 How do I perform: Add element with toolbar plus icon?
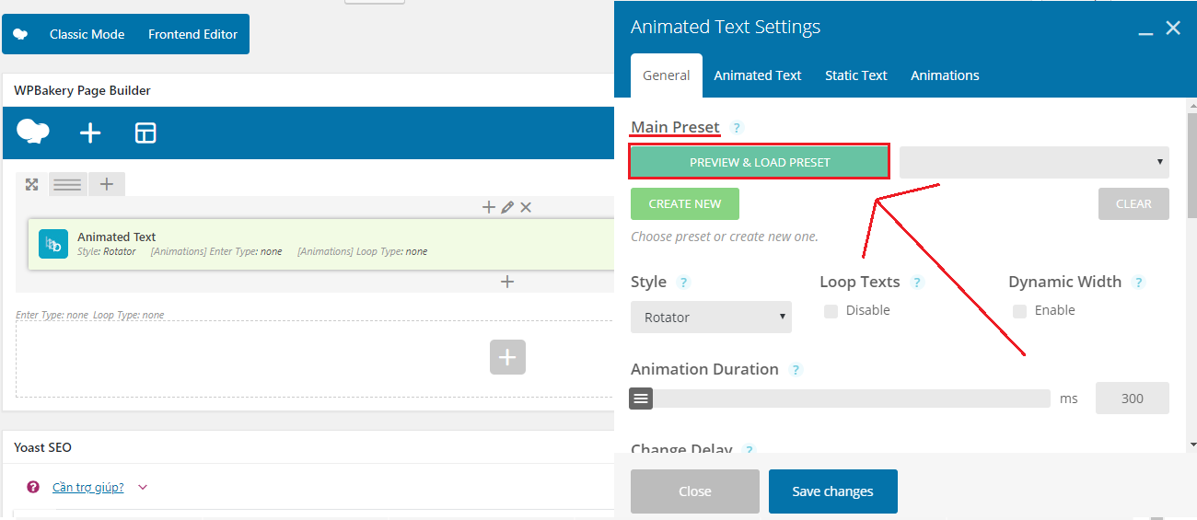(90, 133)
